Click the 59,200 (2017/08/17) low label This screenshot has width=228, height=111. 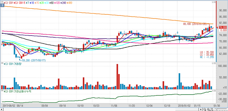[34, 60]
